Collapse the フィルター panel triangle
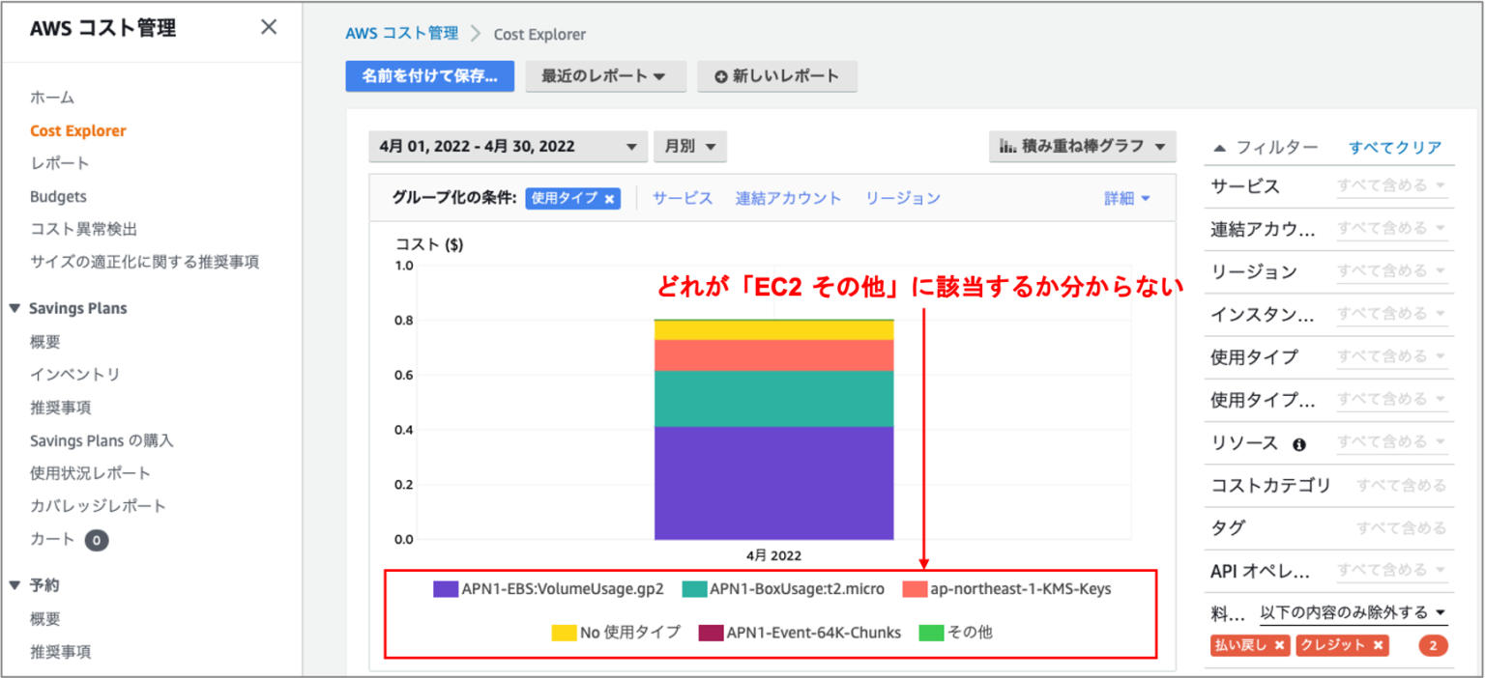1485x678 pixels. click(x=1219, y=148)
